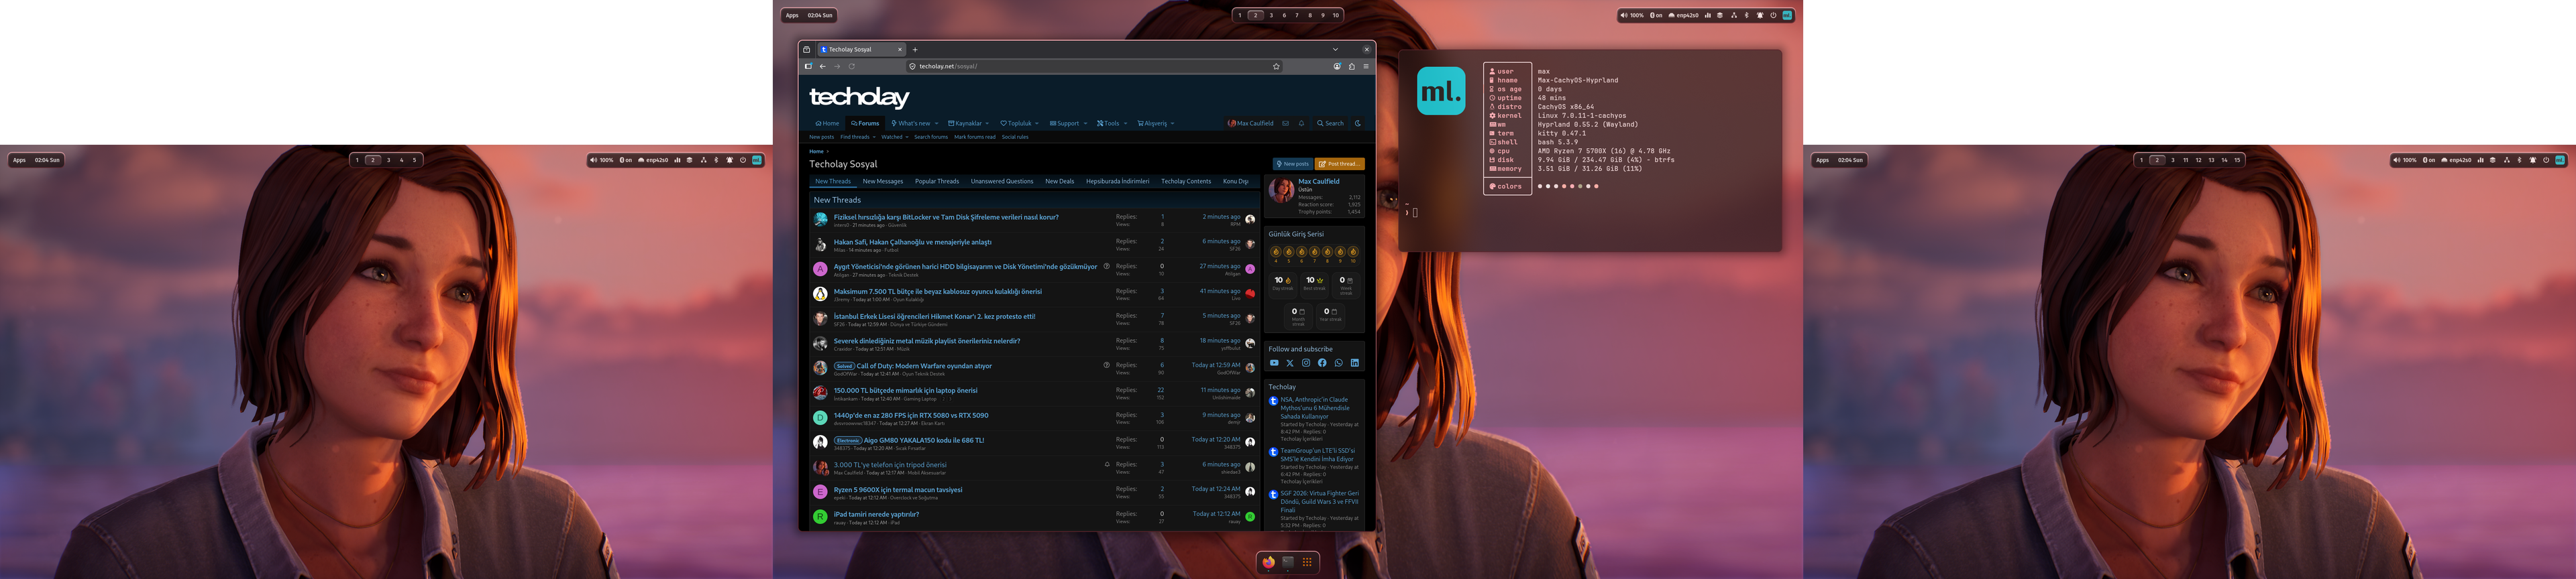
Task: Select the Forums nav item
Action: 865,124
